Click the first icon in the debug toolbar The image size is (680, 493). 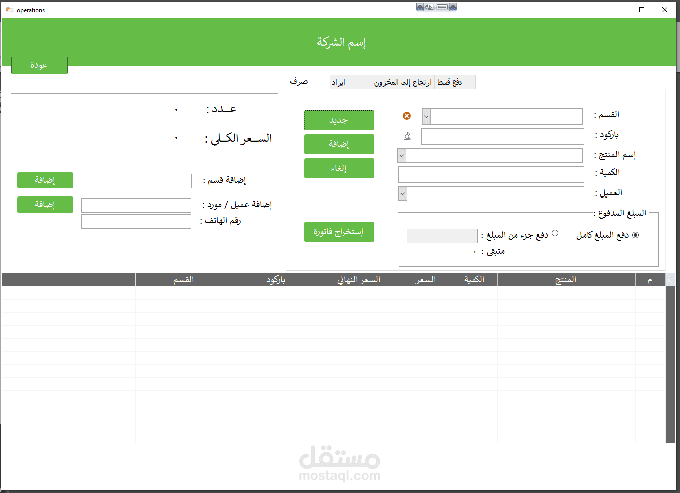[x=421, y=7]
